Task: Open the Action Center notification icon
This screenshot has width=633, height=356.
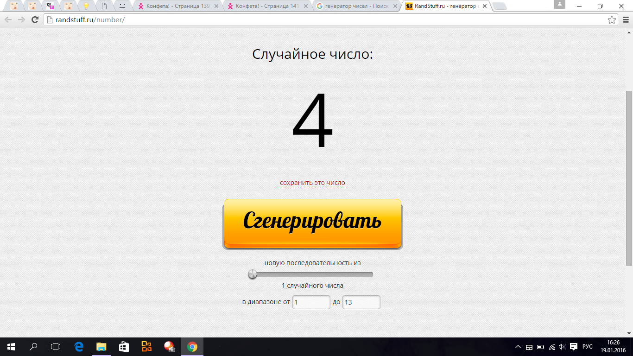Action: 573,346
